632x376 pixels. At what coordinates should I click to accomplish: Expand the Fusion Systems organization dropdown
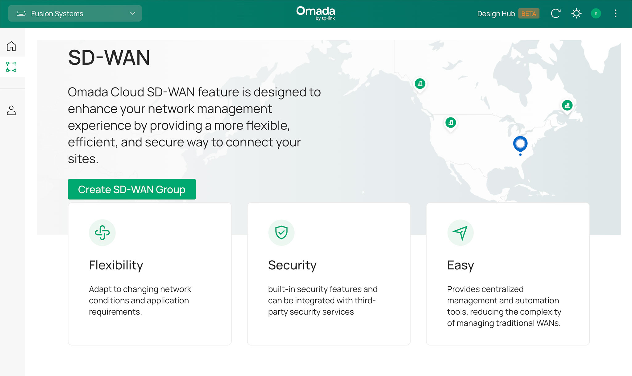(75, 14)
